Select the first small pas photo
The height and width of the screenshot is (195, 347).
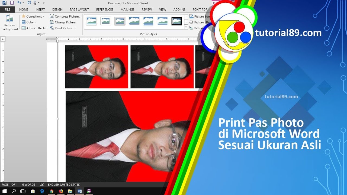pyautogui.click(x=97, y=67)
